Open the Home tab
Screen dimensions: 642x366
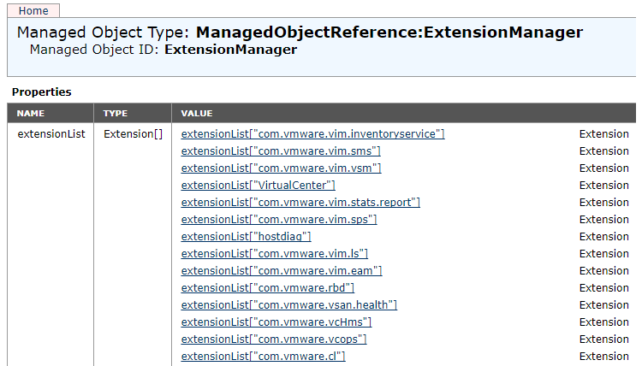click(x=33, y=10)
